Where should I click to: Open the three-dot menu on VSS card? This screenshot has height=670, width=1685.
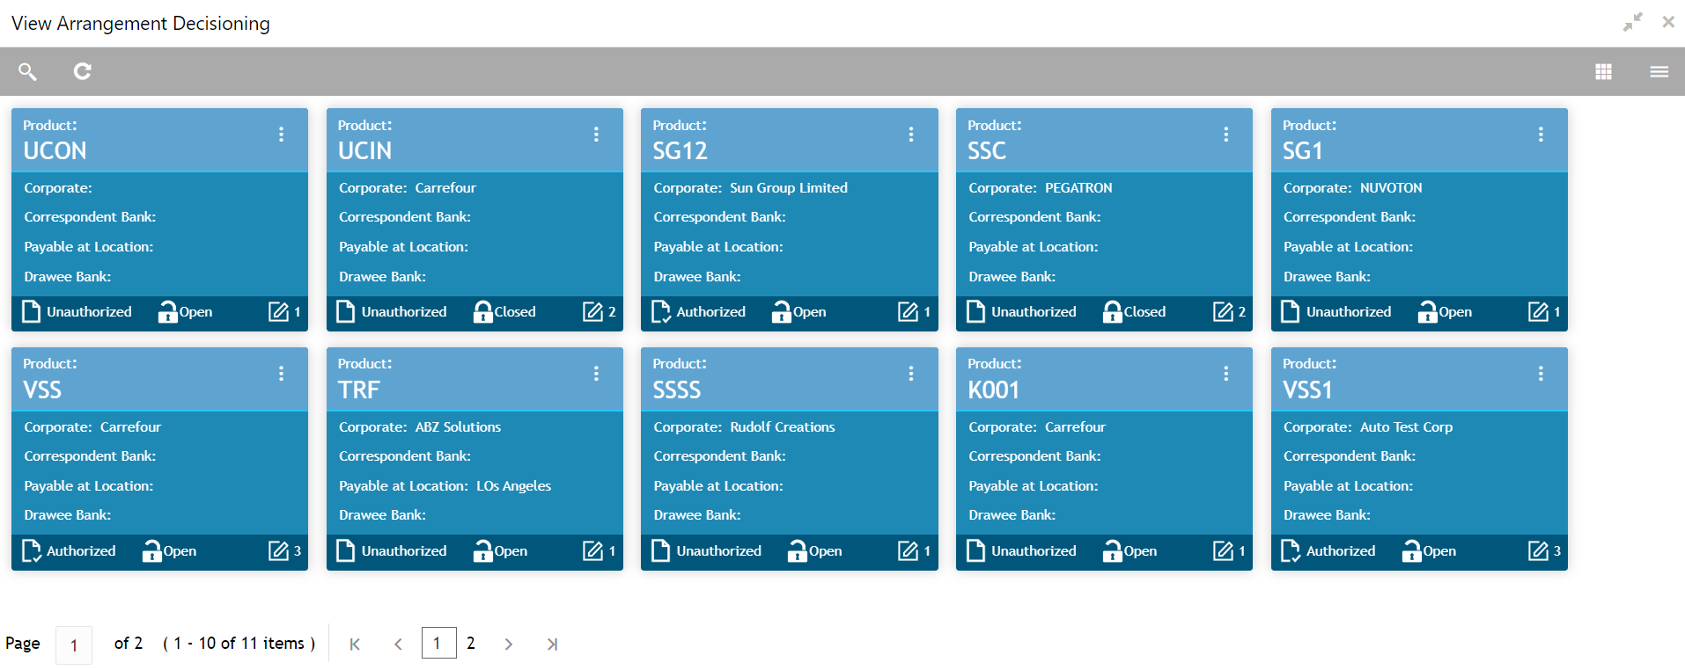(281, 374)
